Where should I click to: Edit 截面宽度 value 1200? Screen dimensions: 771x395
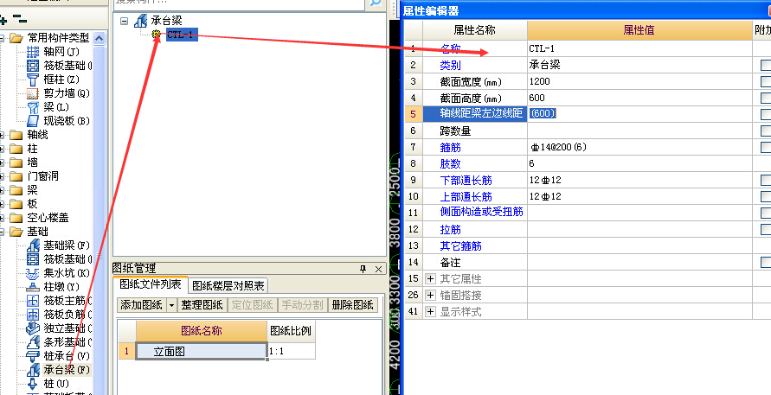click(639, 81)
